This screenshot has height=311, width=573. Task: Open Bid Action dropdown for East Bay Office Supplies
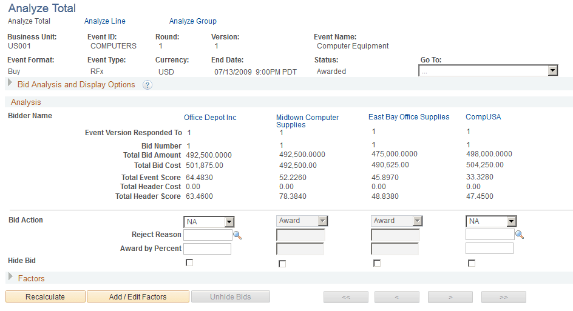396,221
